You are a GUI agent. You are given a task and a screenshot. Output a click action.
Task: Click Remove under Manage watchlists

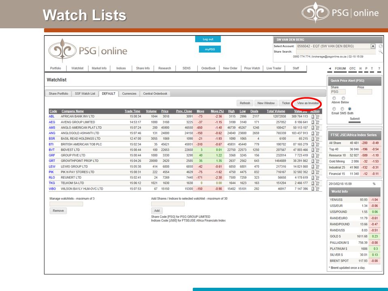(58, 211)
